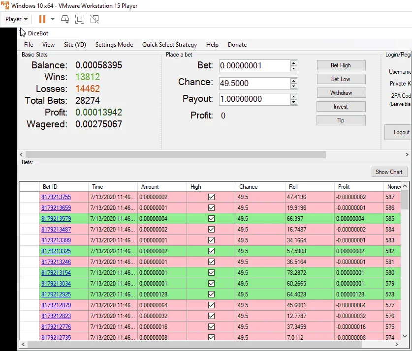Increase the Chance value with the up arrow

[294, 80]
